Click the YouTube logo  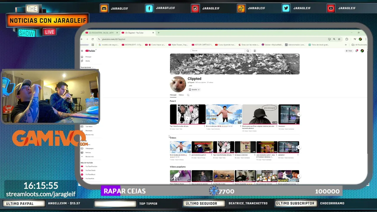[x=91, y=51]
